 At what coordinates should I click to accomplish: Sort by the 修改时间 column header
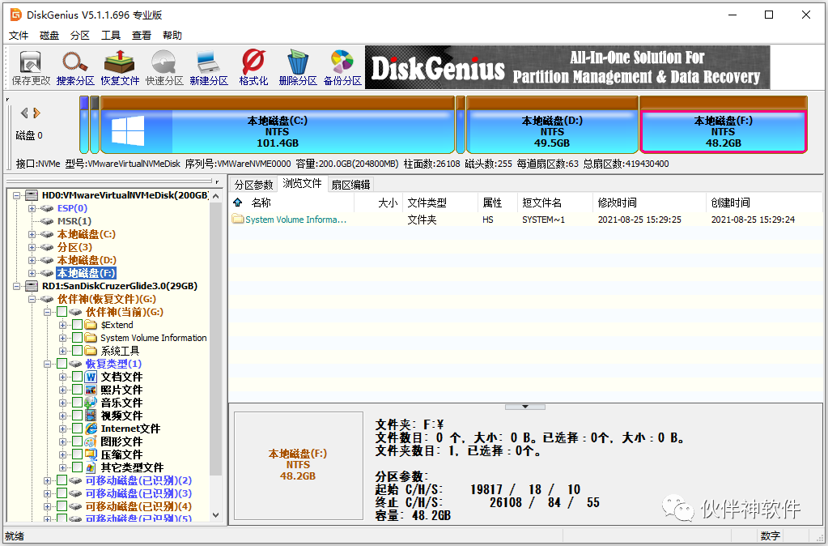click(x=649, y=203)
